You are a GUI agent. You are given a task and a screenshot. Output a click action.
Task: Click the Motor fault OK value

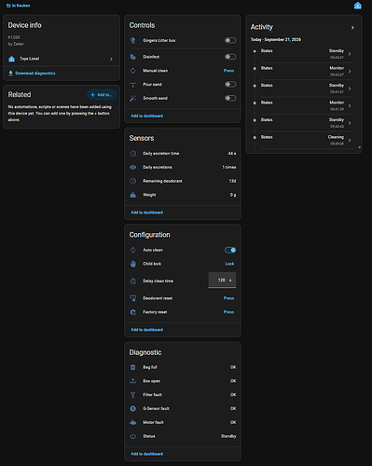point(233,422)
